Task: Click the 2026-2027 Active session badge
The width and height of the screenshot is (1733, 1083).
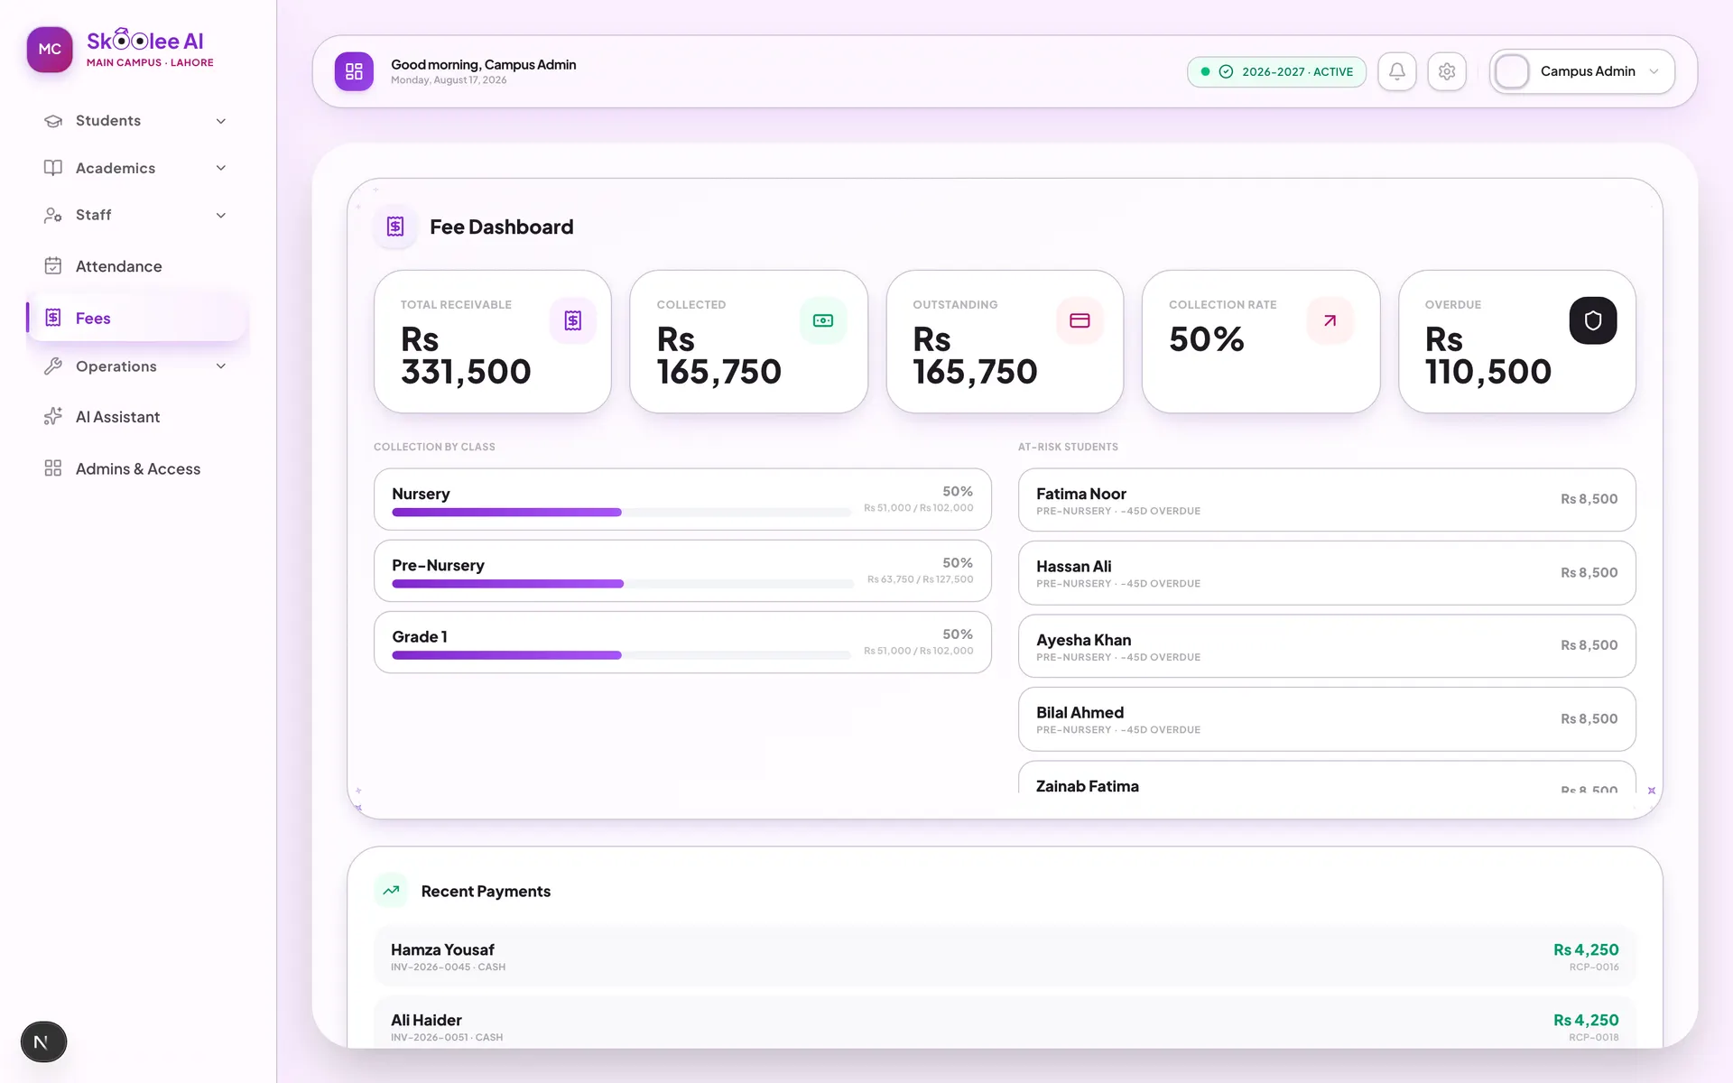Action: coord(1276,71)
